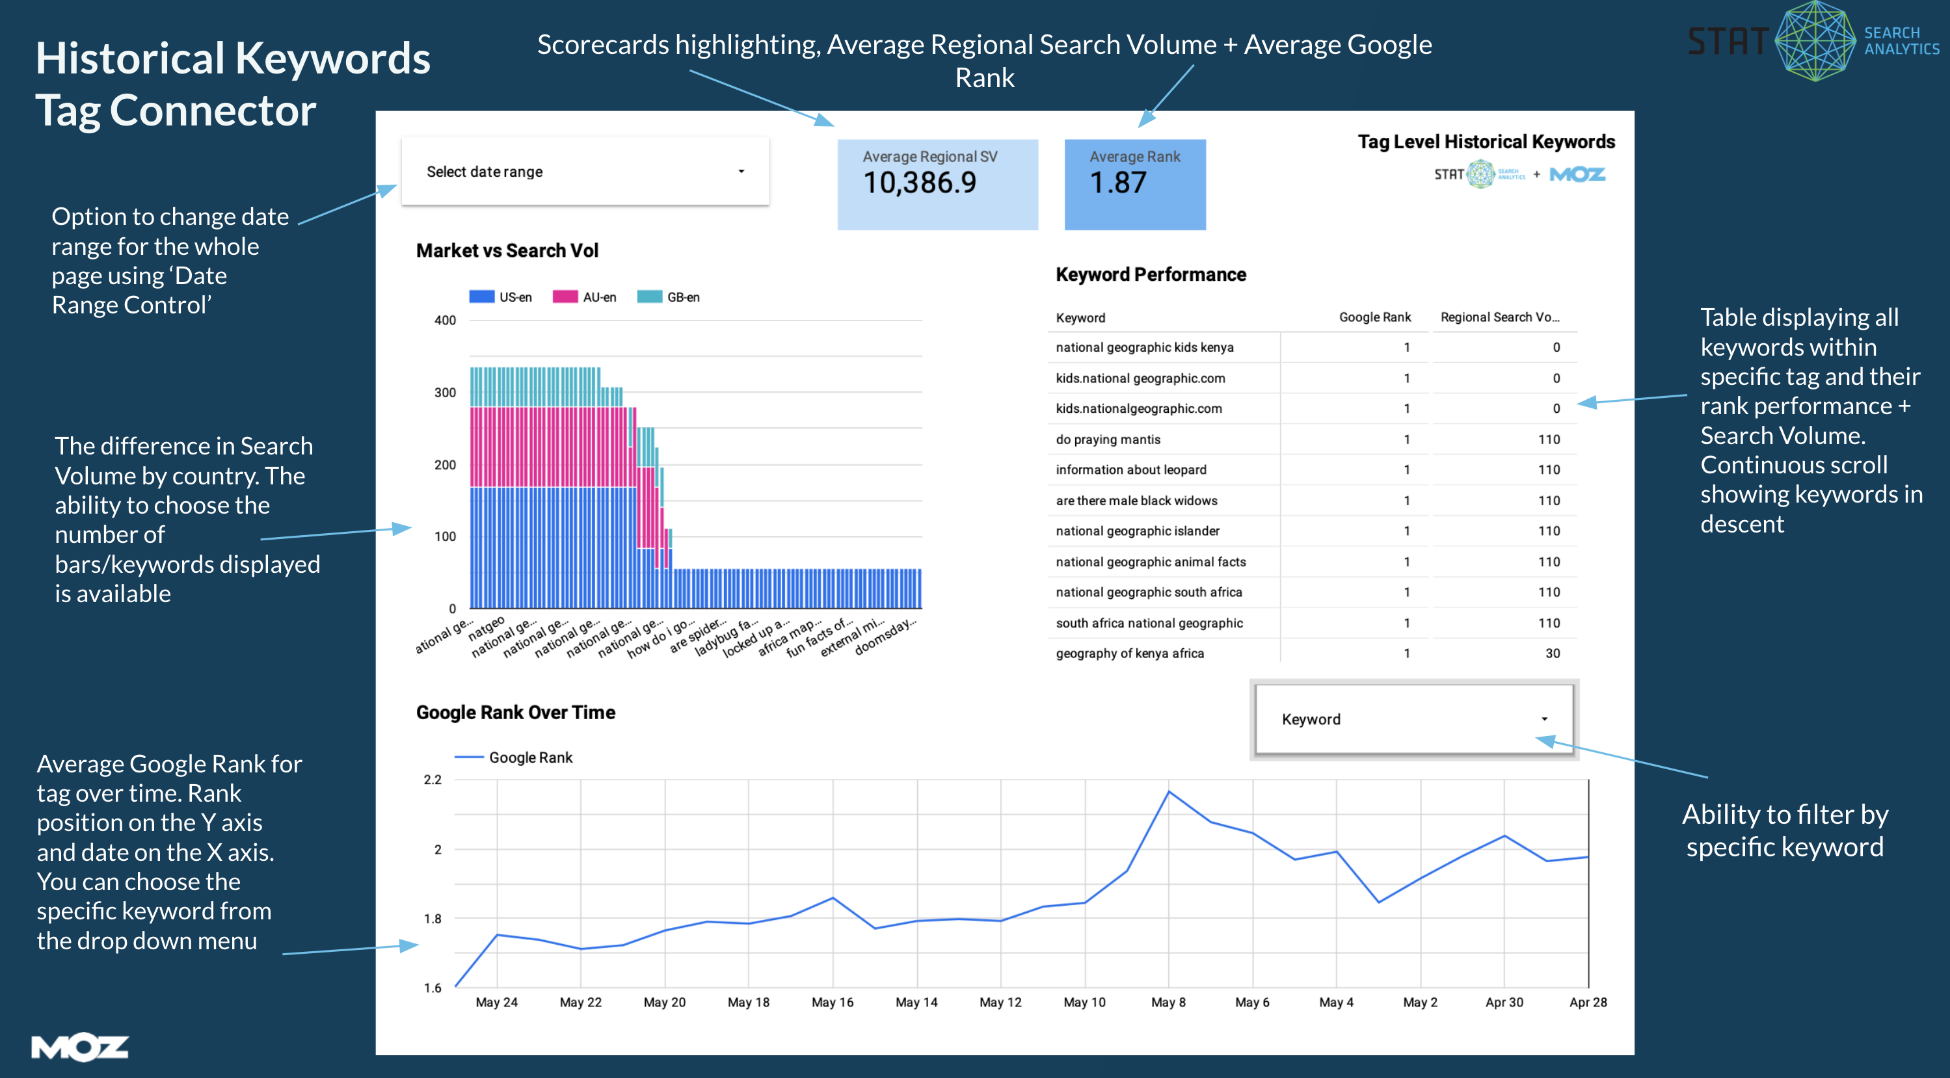Toggle the GB-en series in the chart legend
Screen dimensions: 1950x1078
[670, 296]
